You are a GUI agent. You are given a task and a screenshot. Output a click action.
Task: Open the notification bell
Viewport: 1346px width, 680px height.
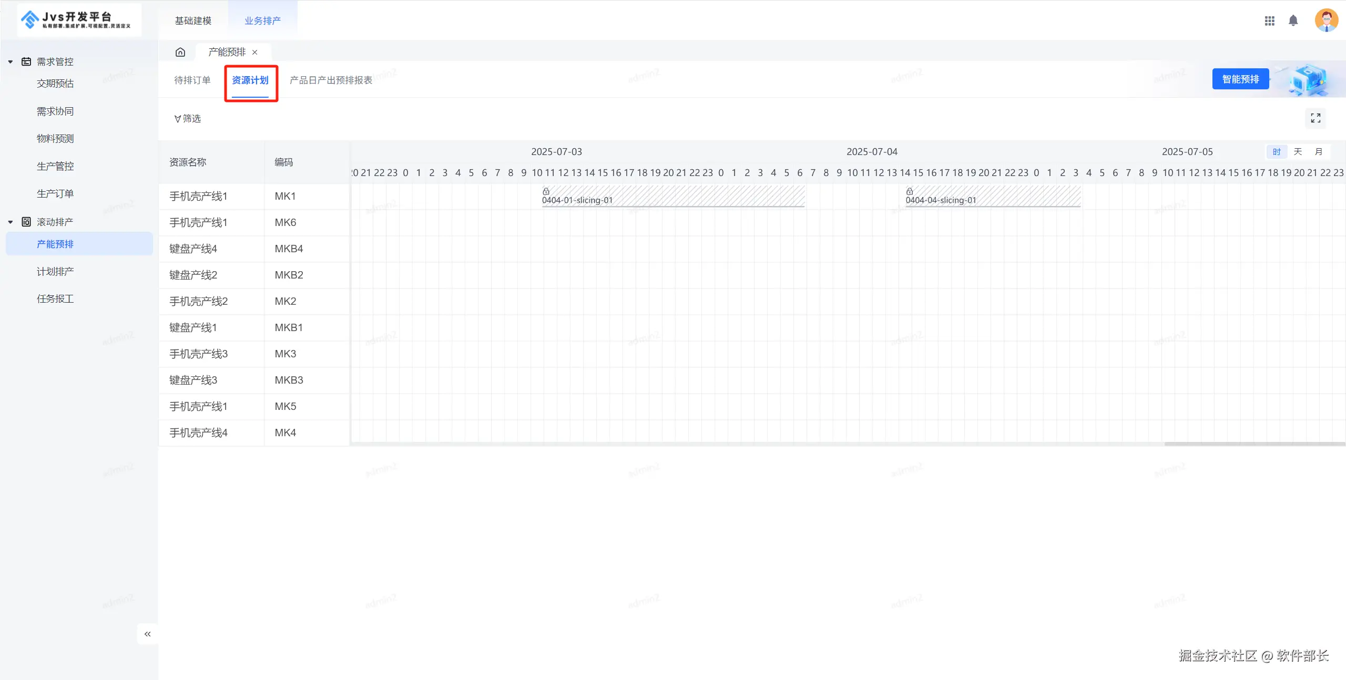pyautogui.click(x=1293, y=20)
